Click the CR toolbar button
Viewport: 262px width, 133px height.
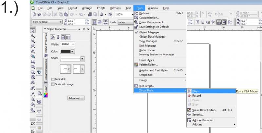(33, 123)
